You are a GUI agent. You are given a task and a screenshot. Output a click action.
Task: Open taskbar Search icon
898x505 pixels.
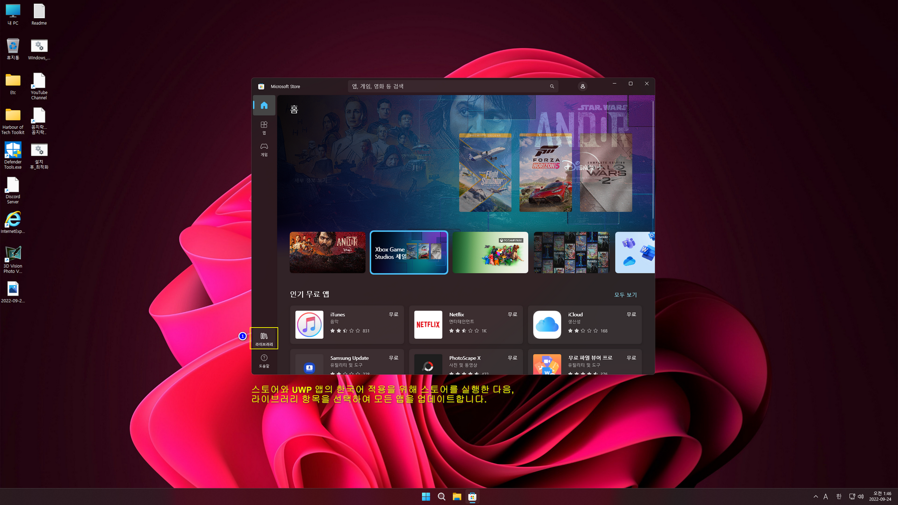point(441,496)
